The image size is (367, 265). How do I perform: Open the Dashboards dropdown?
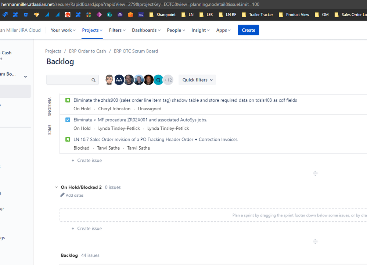coord(146,30)
